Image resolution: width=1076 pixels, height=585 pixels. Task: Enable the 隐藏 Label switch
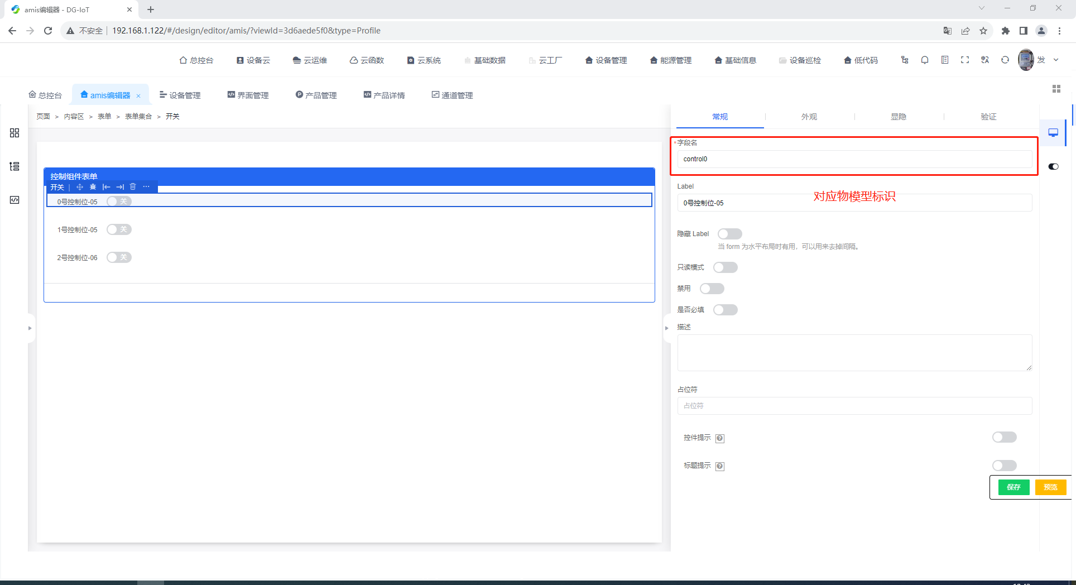(x=730, y=234)
